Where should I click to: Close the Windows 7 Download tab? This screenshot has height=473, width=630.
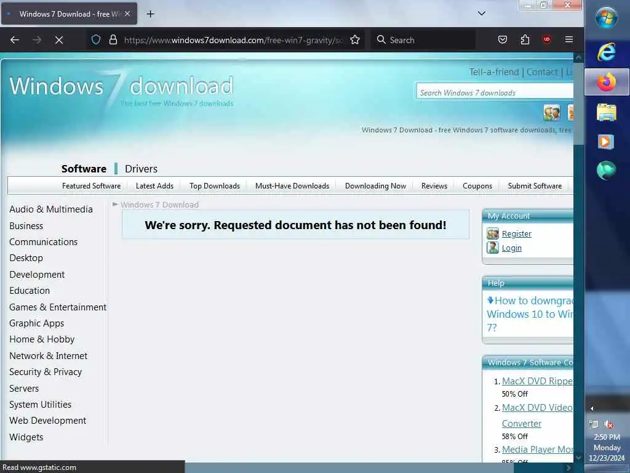(x=127, y=14)
